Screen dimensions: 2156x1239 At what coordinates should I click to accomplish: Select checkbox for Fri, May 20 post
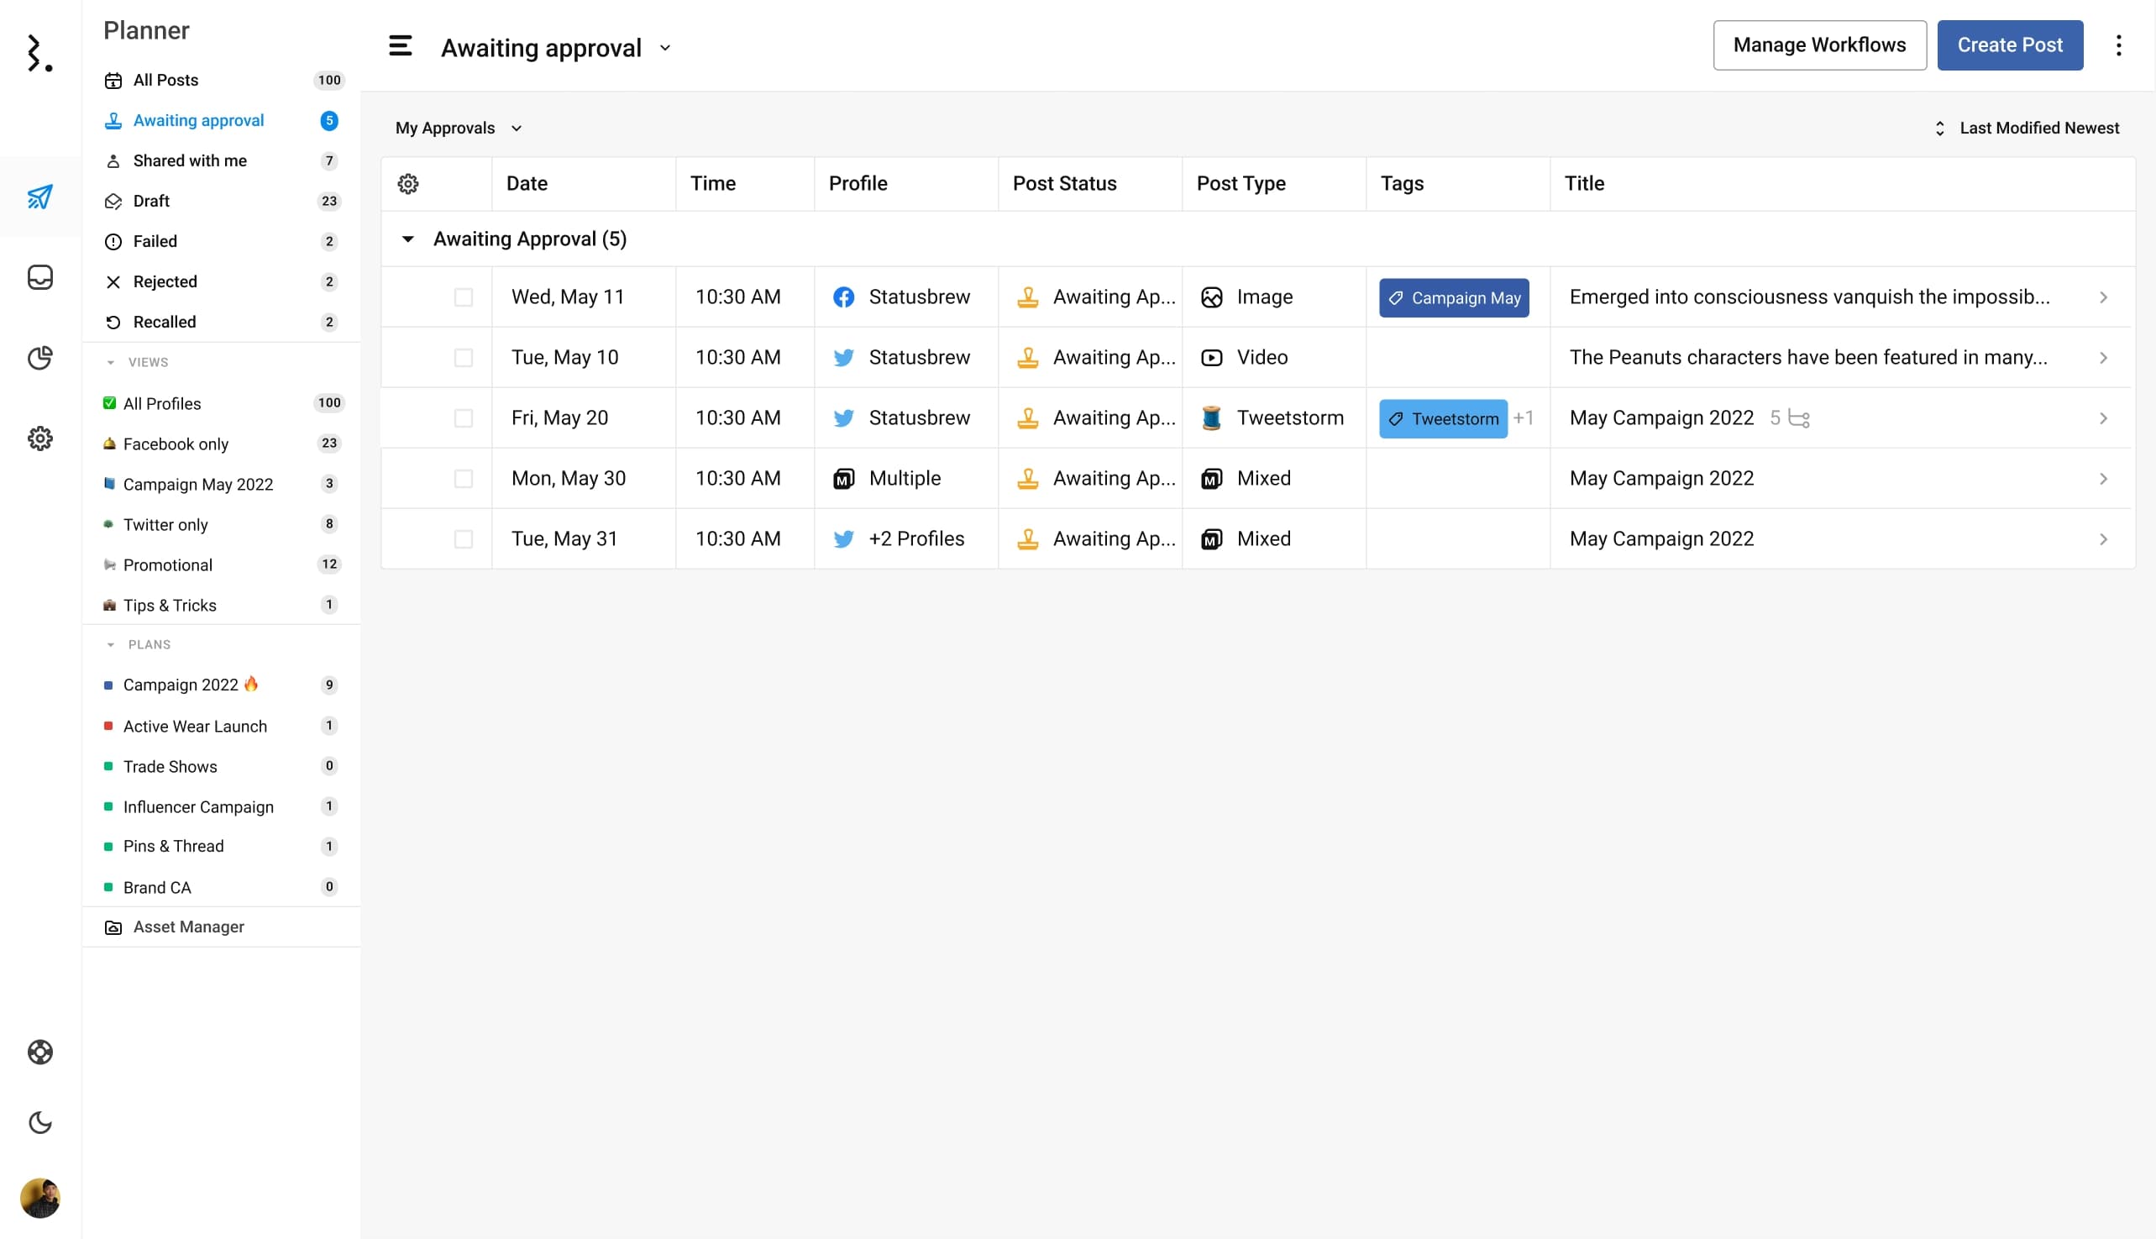(x=464, y=417)
